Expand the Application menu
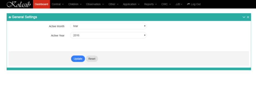 click(x=131, y=4)
